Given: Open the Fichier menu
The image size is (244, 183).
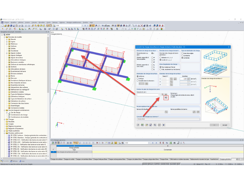Looking at the screenshot, I should coord(7,22).
